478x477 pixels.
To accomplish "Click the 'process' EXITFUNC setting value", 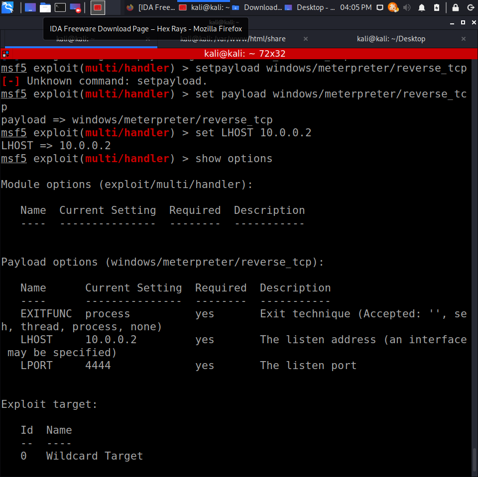I will (x=108, y=314).
